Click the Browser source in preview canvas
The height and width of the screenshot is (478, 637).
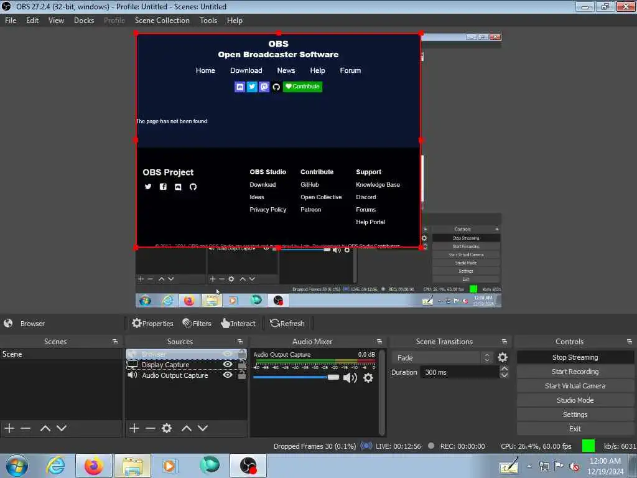278,140
